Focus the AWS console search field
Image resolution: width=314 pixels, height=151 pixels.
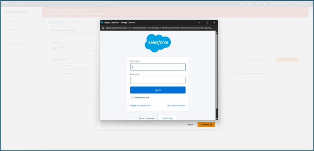pos(66,4)
